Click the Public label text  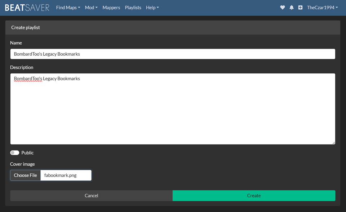(27, 153)
